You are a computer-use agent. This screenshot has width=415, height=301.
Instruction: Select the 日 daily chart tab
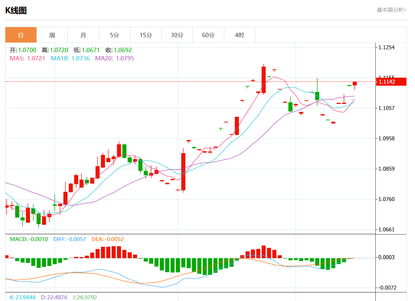click(21, 35)
